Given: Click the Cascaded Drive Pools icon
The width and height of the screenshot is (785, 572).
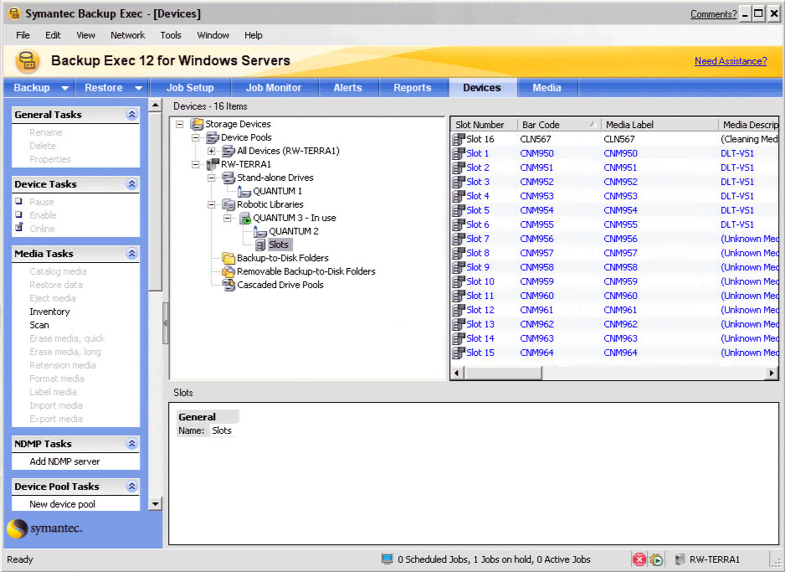Looking at the screenshot, I should (228, 285).
